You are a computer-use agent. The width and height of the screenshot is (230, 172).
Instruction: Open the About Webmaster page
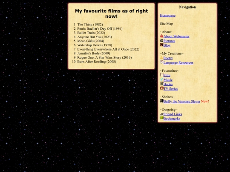[x=176, y=36]
